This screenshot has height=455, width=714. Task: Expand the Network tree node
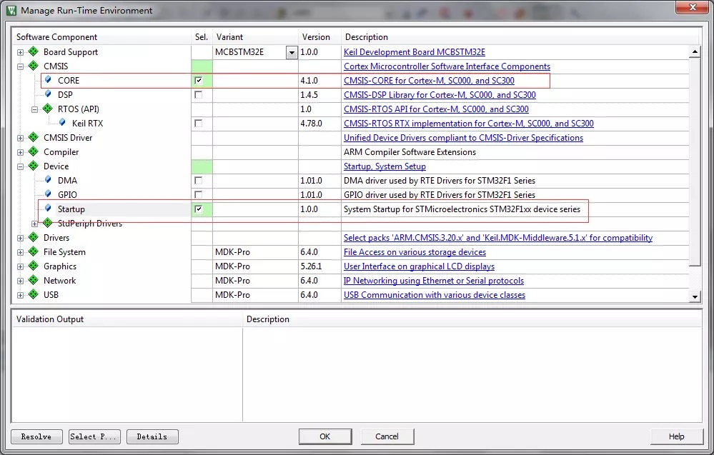point(20,281)
